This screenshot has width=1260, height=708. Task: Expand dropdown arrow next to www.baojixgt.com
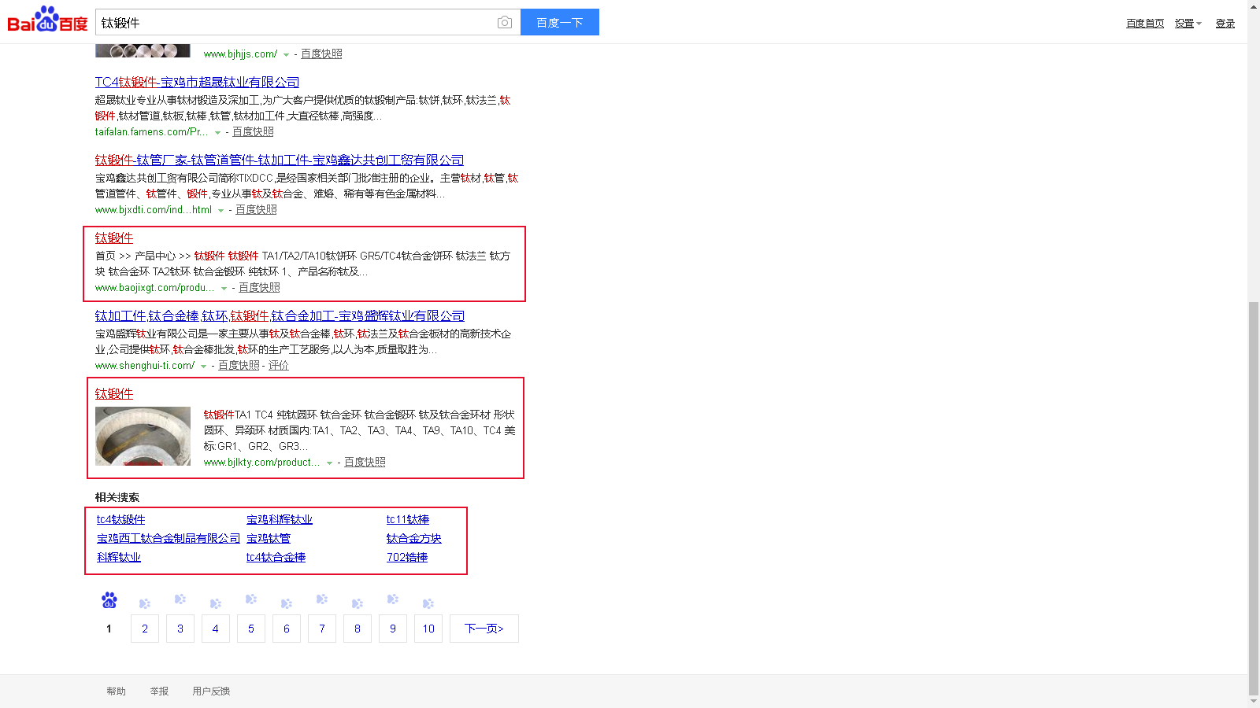[224, 288]
